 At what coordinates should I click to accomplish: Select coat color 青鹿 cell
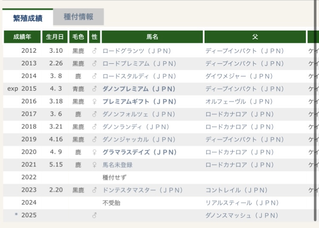tap(78, 89)
